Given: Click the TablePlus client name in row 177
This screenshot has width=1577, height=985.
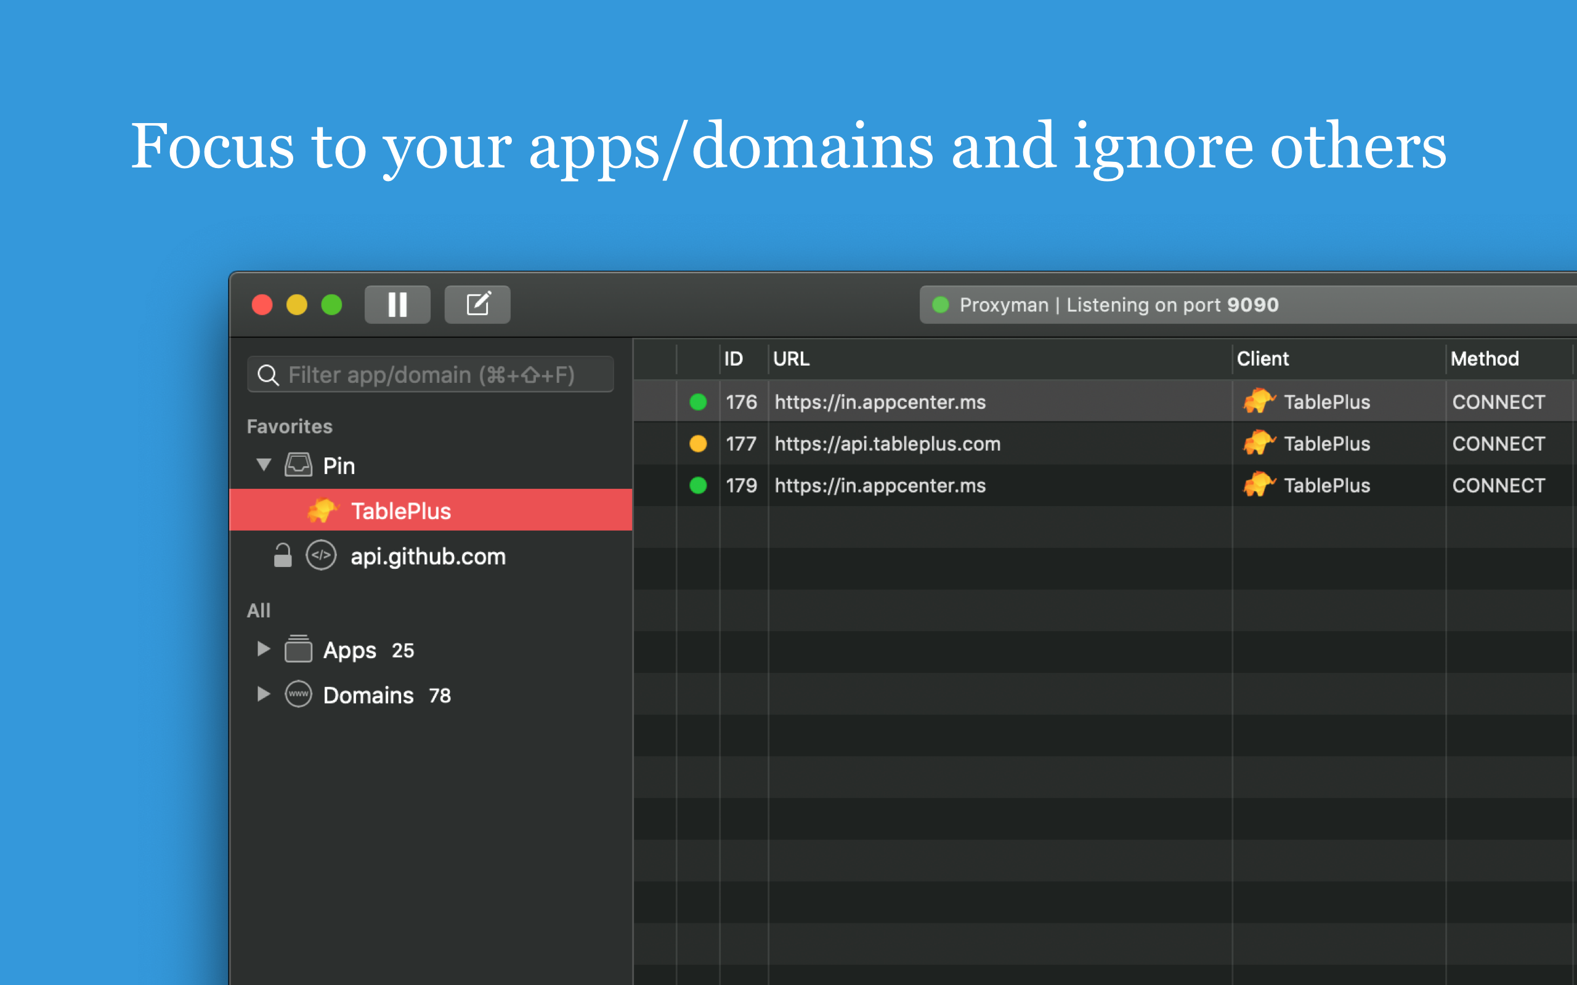Looking at the screenshot, I should (1327, 444).
